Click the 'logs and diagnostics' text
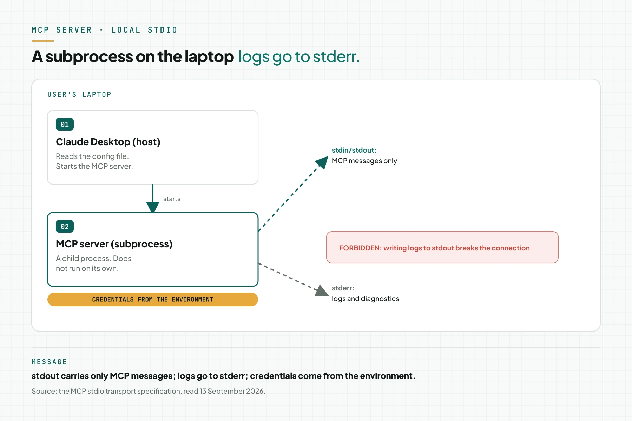 pos(366,299)
